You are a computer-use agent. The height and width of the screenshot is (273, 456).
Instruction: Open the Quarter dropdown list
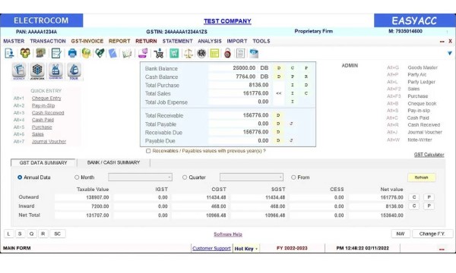click(x=252, y=177)
